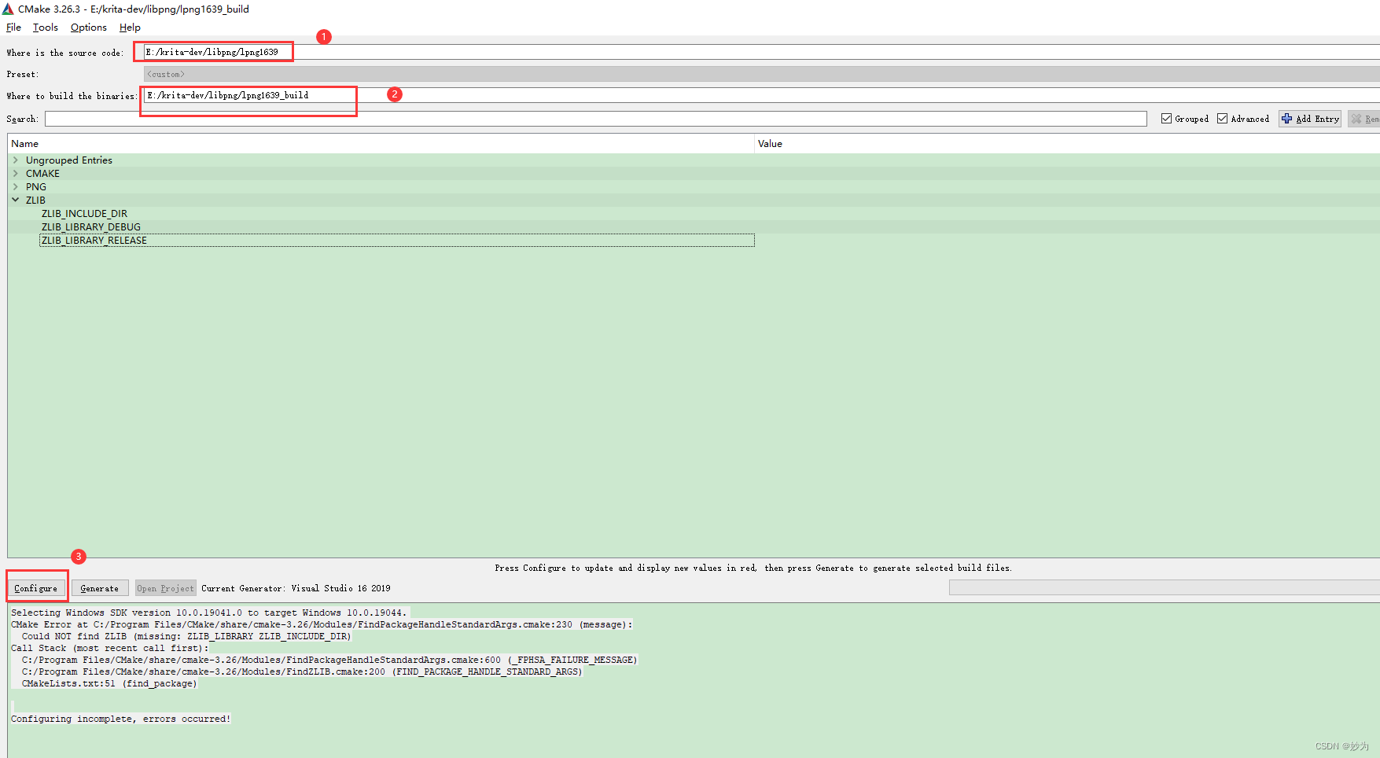This screenshot has width=1380, height=758.
Task: Open the Tools menu
Action: point(45,28)
